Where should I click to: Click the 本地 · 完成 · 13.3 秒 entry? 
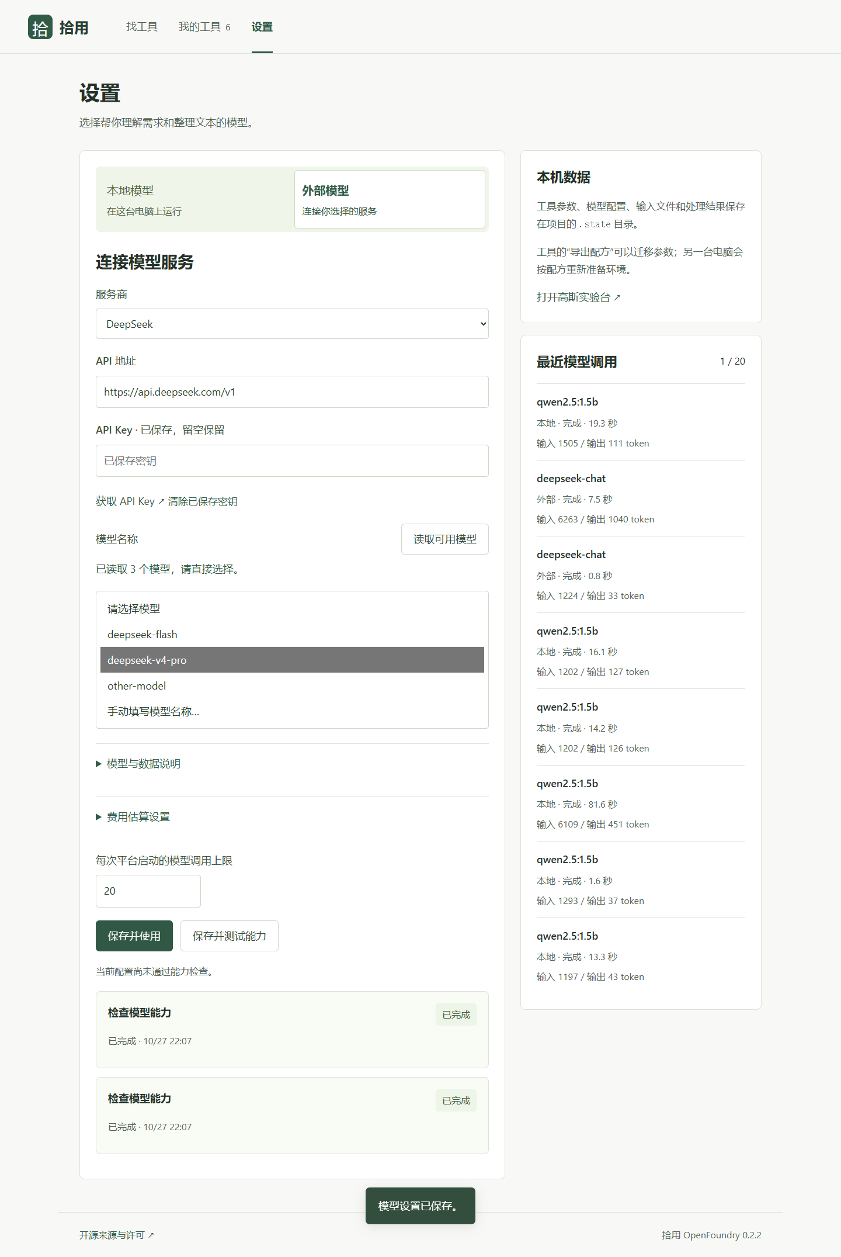point(577,957)
